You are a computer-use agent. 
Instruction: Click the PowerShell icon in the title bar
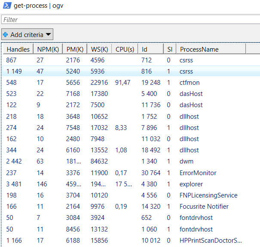click(x=7, y=6)
